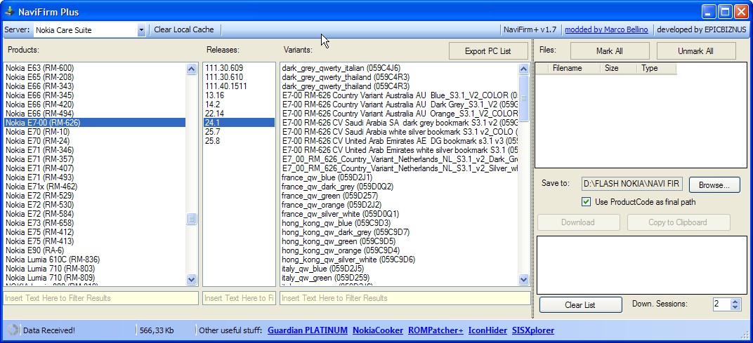This screenshot has height=343, width=753.
Task: Select the Australia AU Orange_S3.1 variant
Action: pyautogui.click(x=399, y=114)
